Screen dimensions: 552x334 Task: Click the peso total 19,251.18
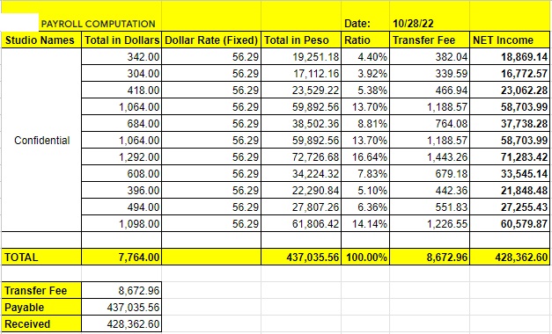pos(301,56)
